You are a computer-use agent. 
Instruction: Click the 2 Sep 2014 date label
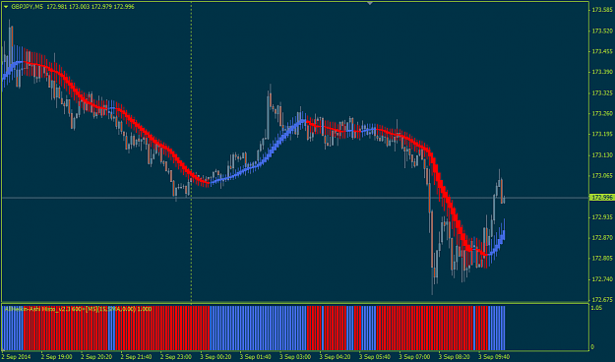click(x=16, y=357)
